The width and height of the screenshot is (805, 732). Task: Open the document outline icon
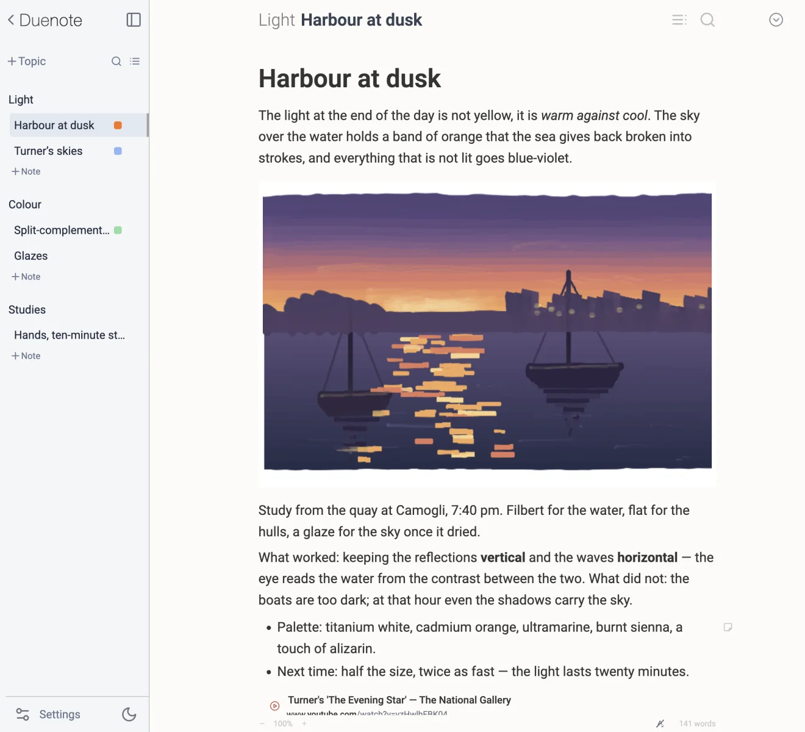[x=679, y=20]
